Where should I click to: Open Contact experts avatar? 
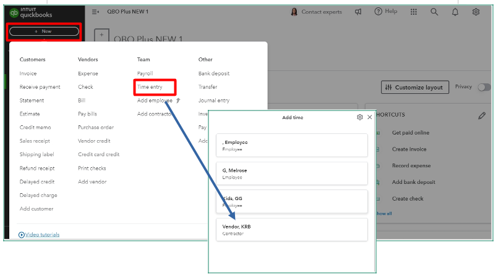coord(294,12)
